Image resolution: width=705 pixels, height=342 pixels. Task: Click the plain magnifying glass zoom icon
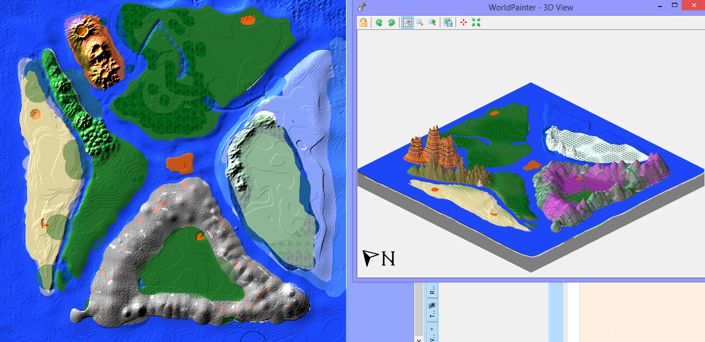(x=419, y=23)
